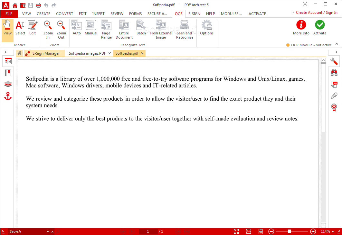Click the home tab icon
The width and height of the screenshot is (342, 235).
19,53
